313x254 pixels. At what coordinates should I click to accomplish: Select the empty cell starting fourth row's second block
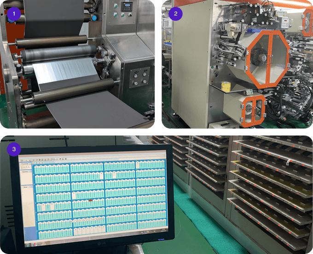tap(74, 196)
